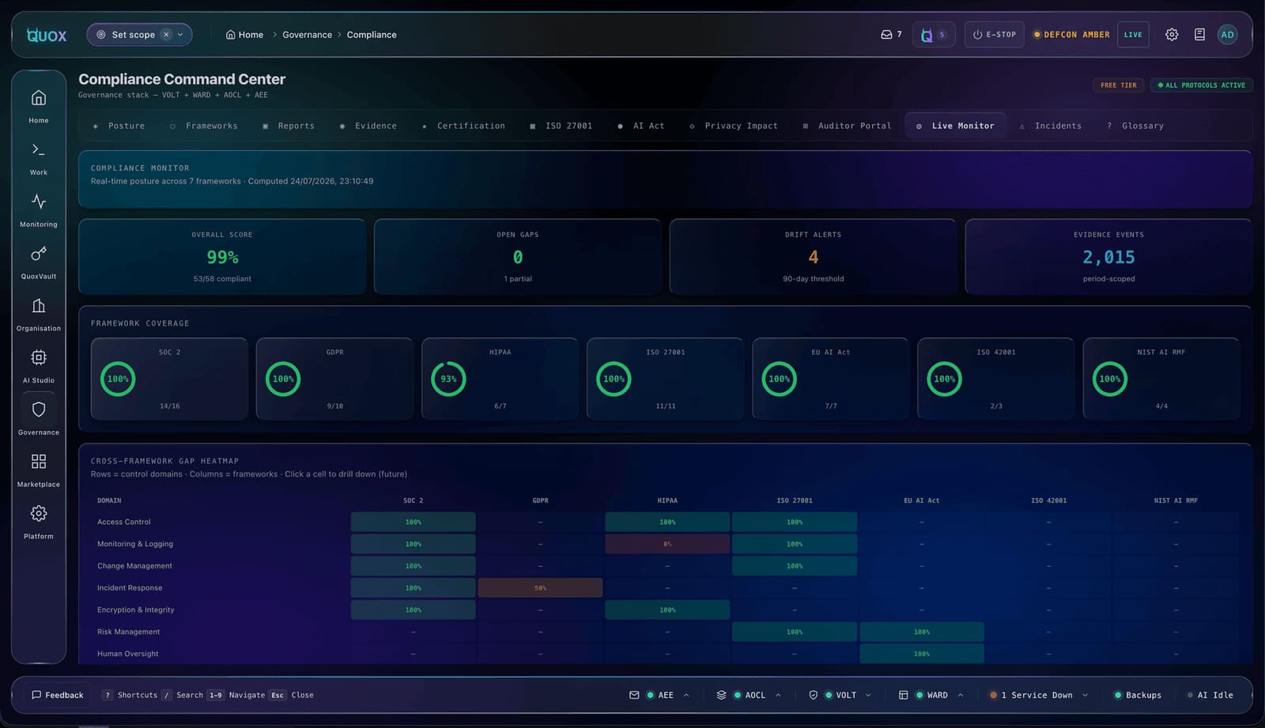Viewport: 1265px width, 728px height.
Task: Open the Work terminal icon in sidebar
Action: (38, 149)
